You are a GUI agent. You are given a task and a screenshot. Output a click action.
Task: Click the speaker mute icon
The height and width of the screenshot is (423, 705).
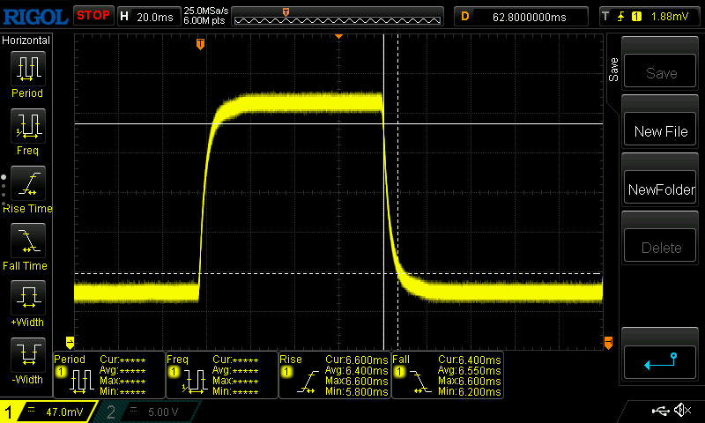click(681, 411)
